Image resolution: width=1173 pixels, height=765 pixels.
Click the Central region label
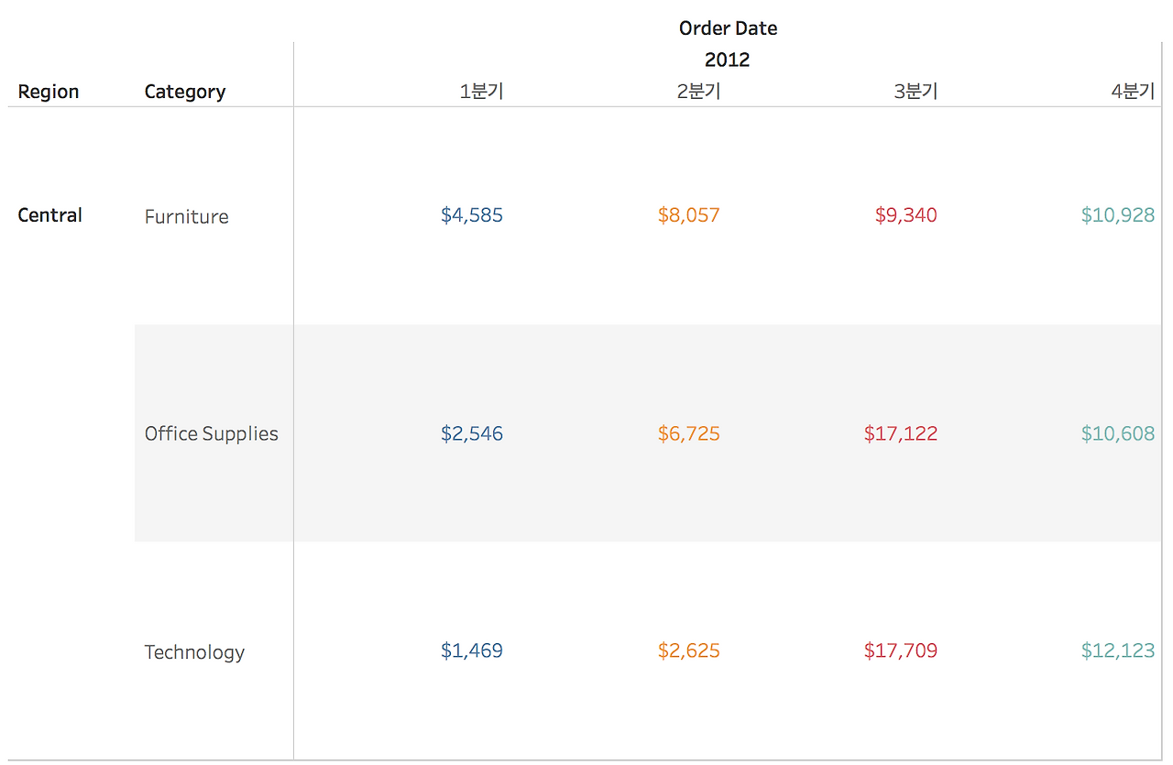point(50,215)
